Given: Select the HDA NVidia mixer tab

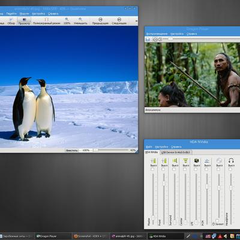Looking at the screenshot, I should (152, 152).
